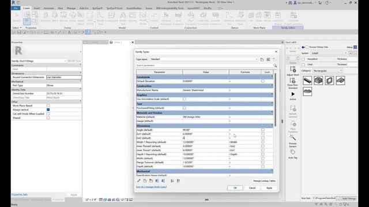Click the Show Non-Standard tool
369x207 pixels.
(x=293, y=83)
